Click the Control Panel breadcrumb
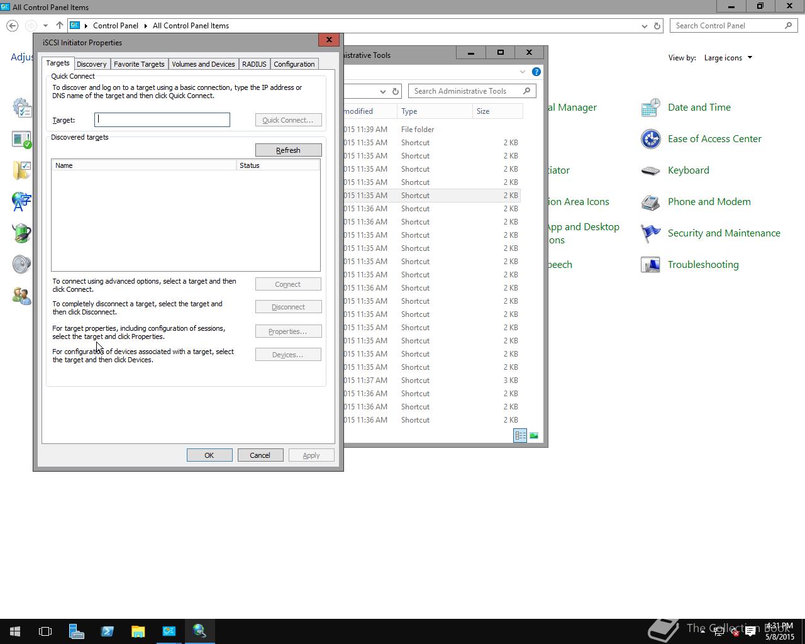Viewport: 805px width, 644px height. 116,26
